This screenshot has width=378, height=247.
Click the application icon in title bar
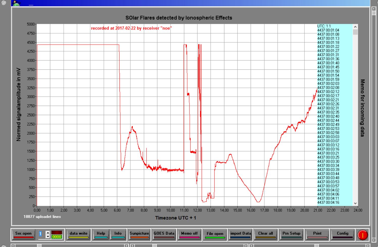(16, 3)
